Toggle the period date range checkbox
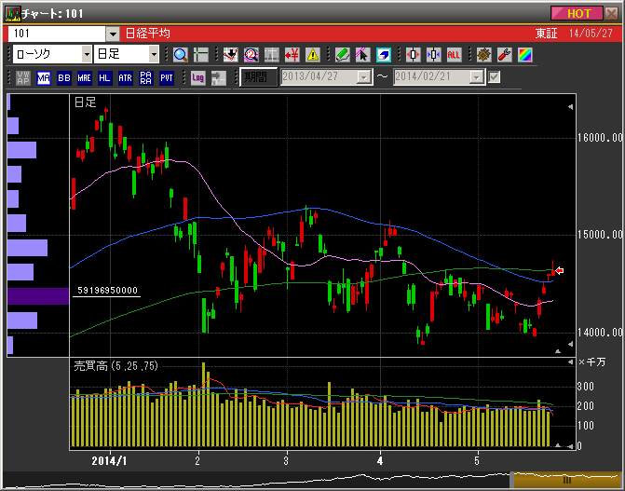Viewport: 625px width, 491px height. click(495, 77)
